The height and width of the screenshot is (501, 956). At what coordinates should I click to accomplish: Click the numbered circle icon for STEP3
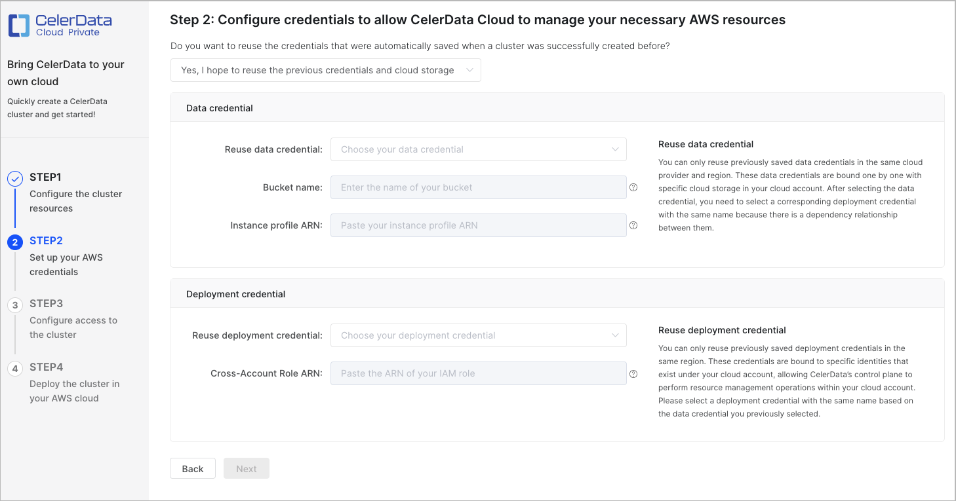[x=15, y=303]
